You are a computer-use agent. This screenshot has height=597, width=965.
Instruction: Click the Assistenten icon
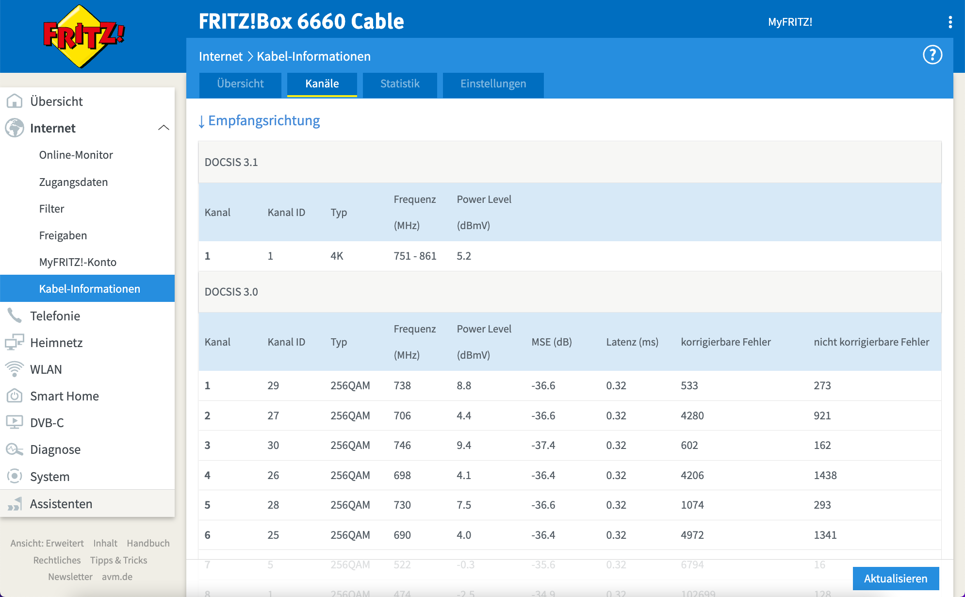point(15,504)
